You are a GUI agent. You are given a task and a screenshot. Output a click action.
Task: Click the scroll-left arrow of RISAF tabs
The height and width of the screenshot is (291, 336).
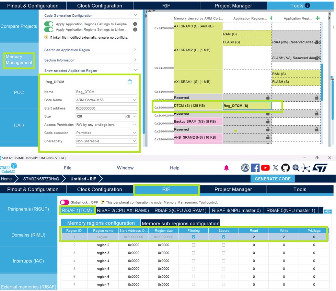(326, 211)
